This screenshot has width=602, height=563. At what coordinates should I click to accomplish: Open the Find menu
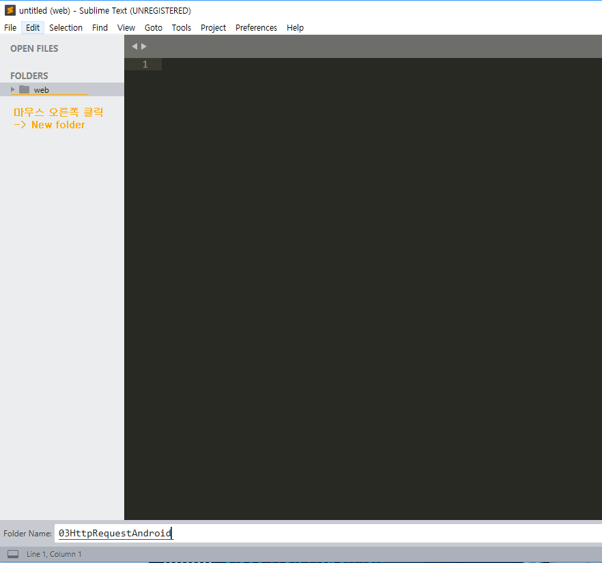pyautogui.click(x=100, y=27)
